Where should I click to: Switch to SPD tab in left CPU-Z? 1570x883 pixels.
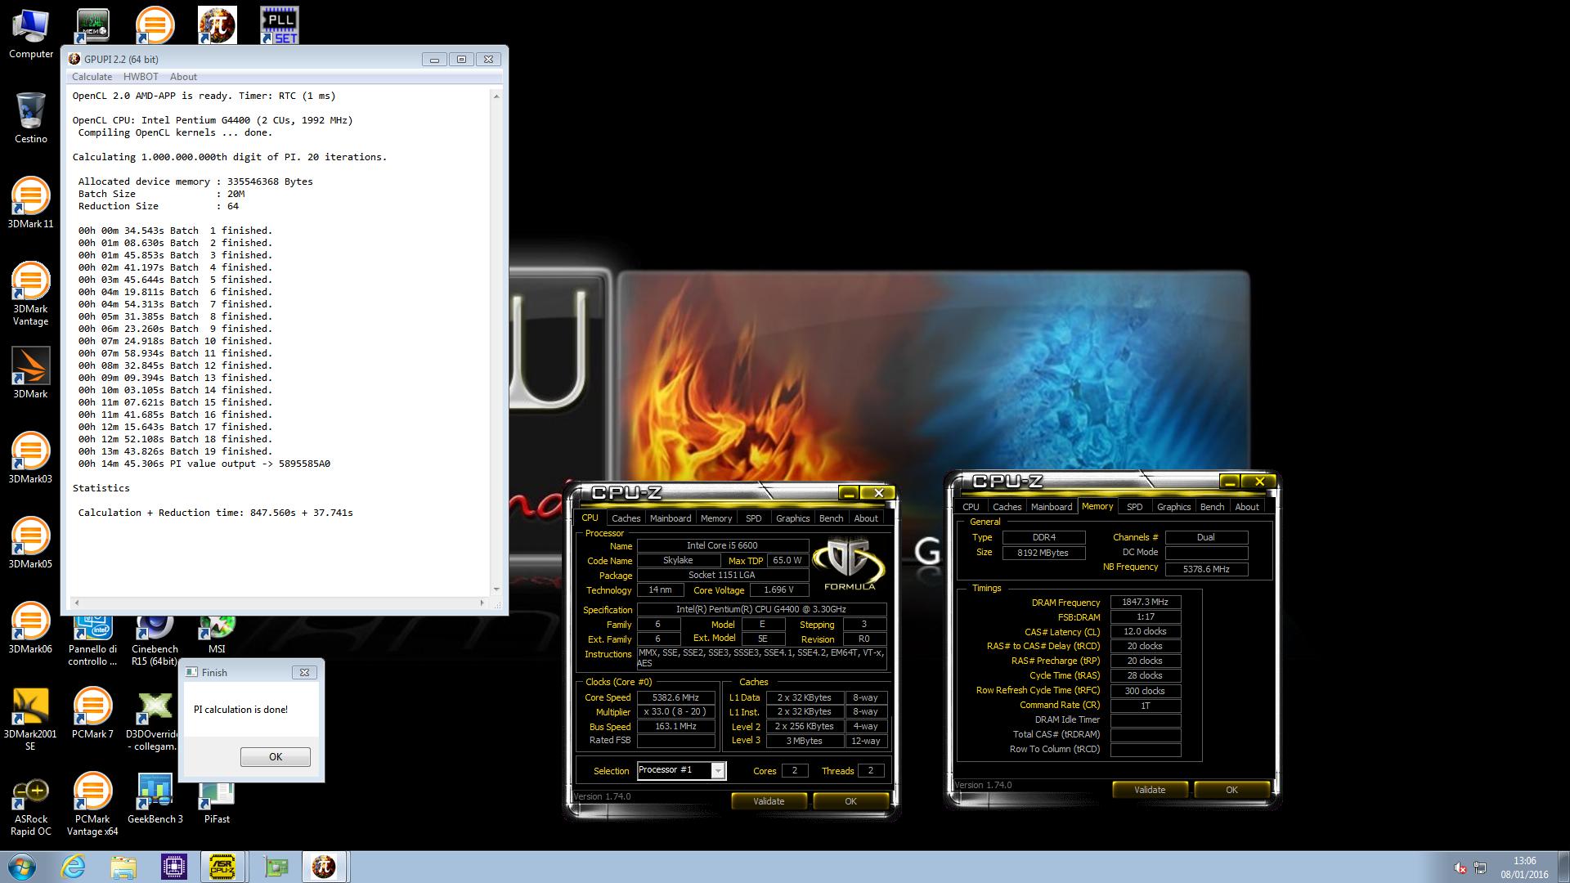click(x=754, y=518)
